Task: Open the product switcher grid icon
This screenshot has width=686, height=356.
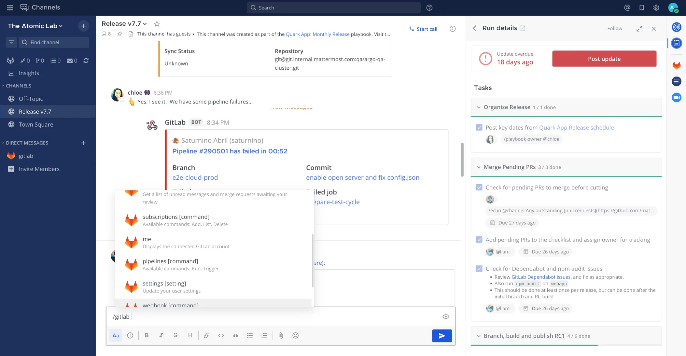Action: [10, 8]
